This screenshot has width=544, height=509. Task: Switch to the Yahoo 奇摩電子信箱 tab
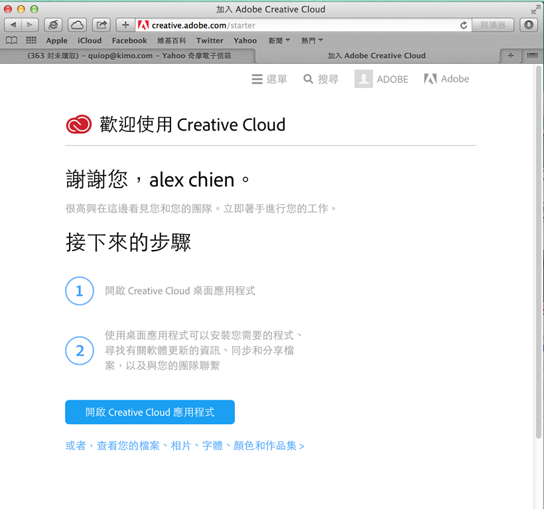129,56
